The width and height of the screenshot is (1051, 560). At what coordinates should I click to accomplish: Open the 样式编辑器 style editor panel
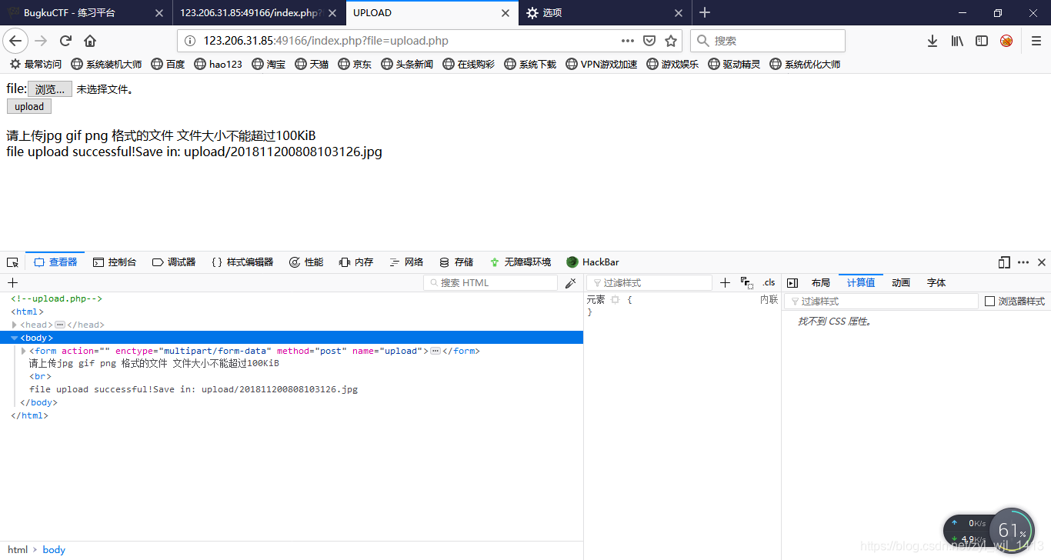pyautogui.click(x=242, y=262)
